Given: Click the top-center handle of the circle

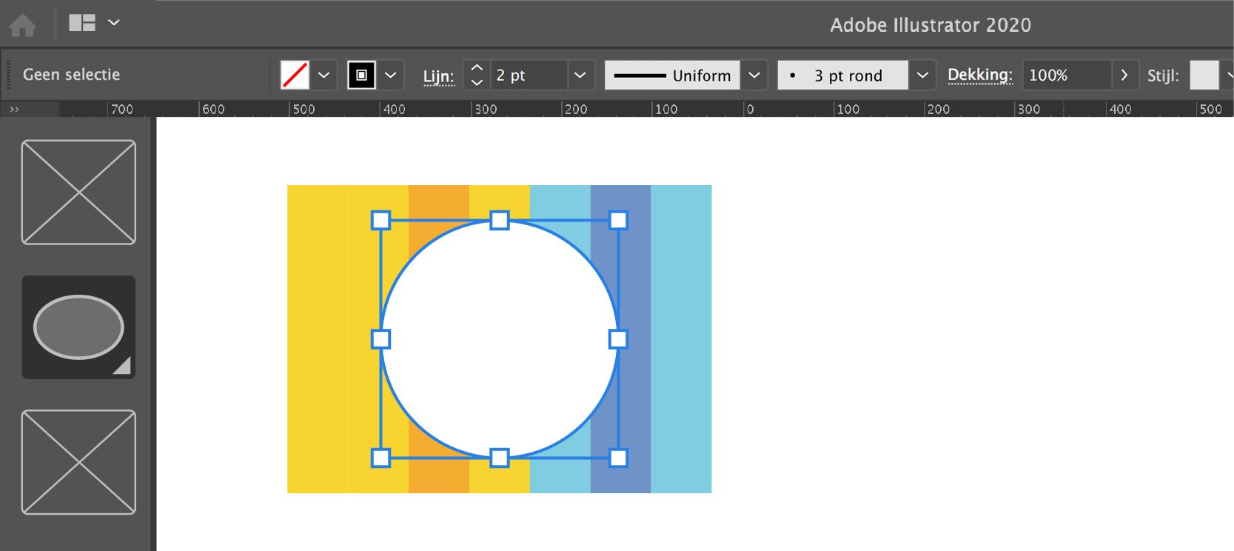Looking at the screenshot, I should tap(500, 220).
